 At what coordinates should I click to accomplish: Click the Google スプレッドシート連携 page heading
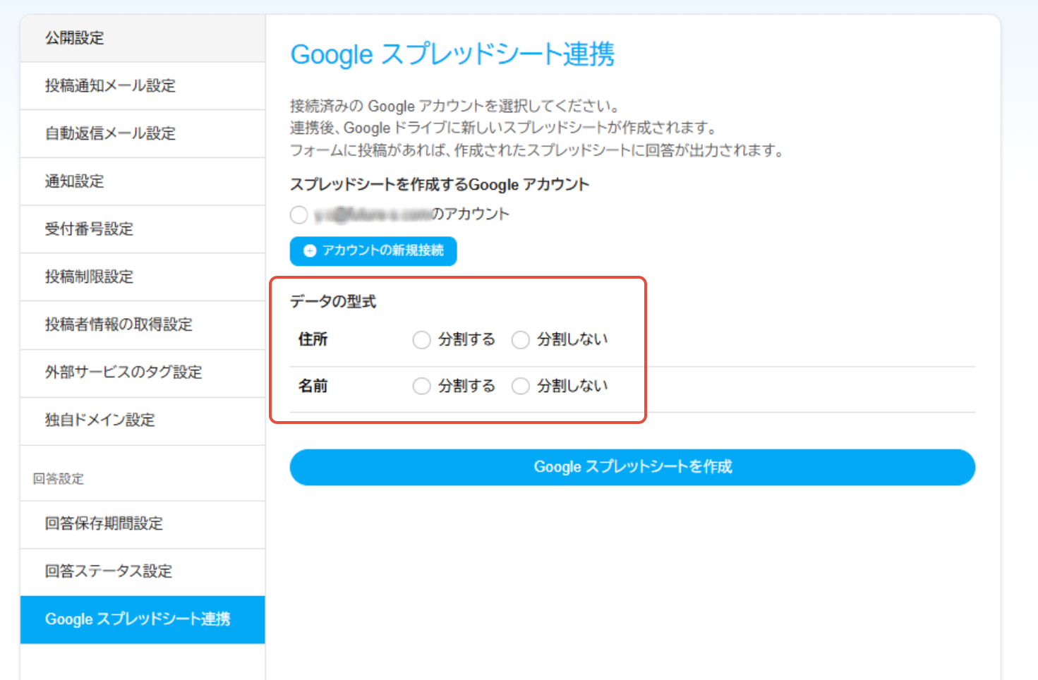click(452, 54)
